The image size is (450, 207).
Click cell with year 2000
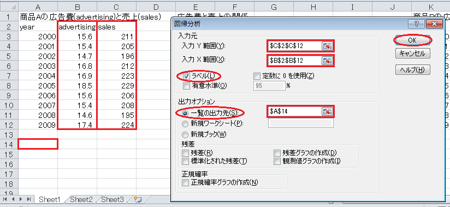click(x=38, y=37)
